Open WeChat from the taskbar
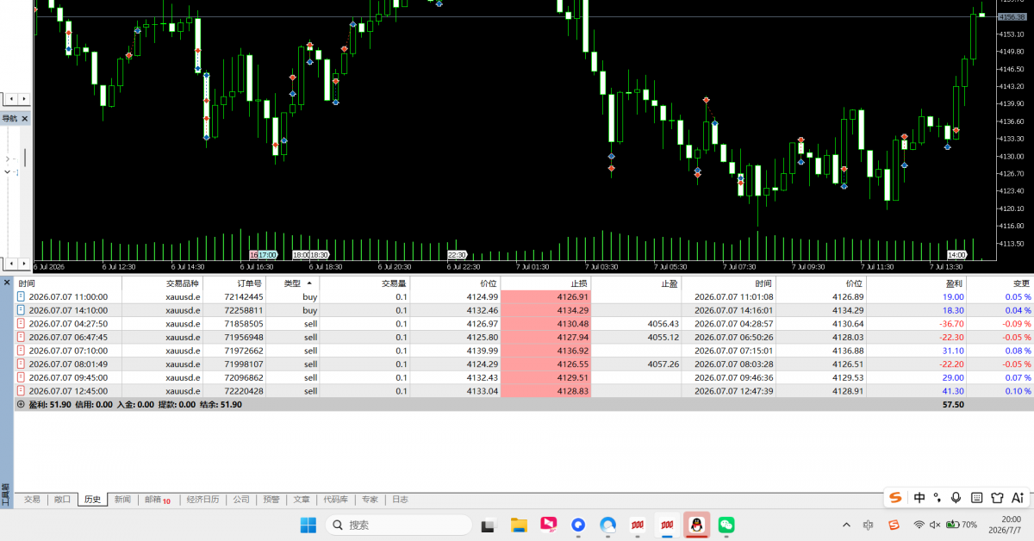The image size is (1034, 541). [726, 525]
